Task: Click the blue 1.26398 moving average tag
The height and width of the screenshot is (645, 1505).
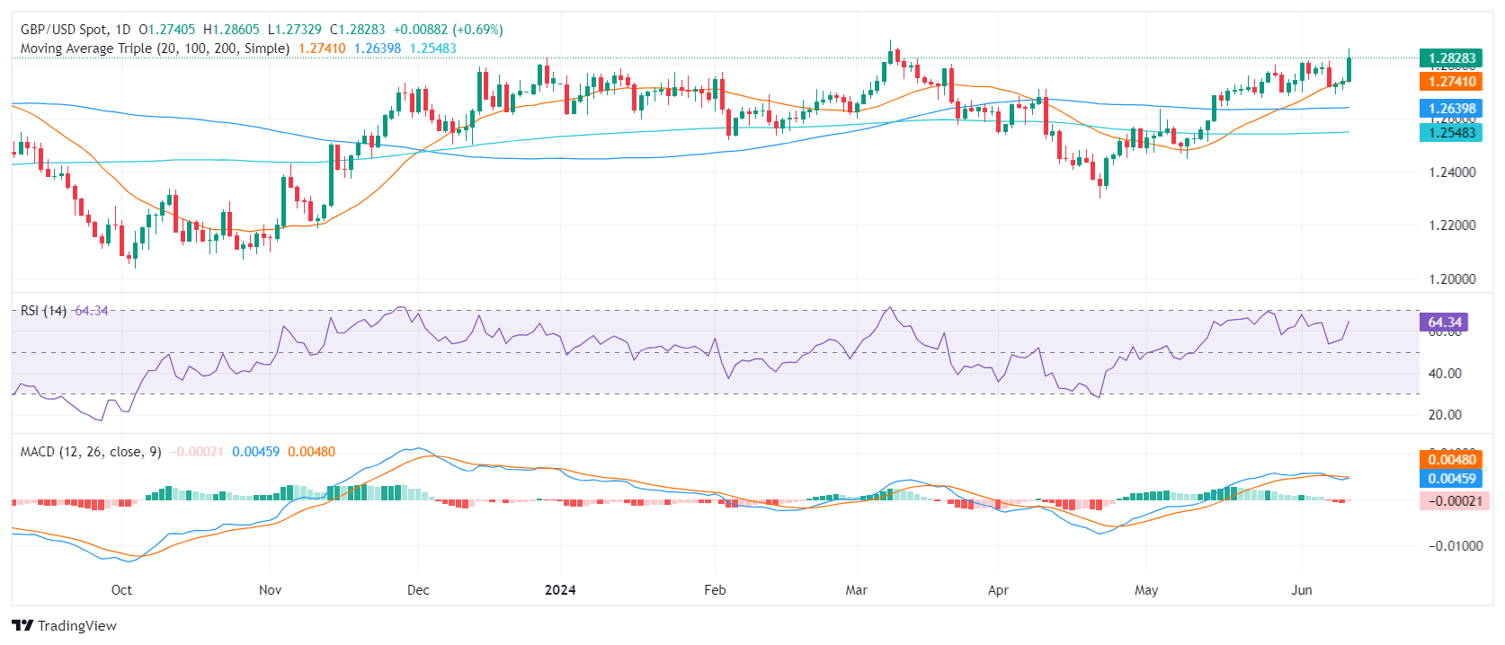Action: 1451,109
